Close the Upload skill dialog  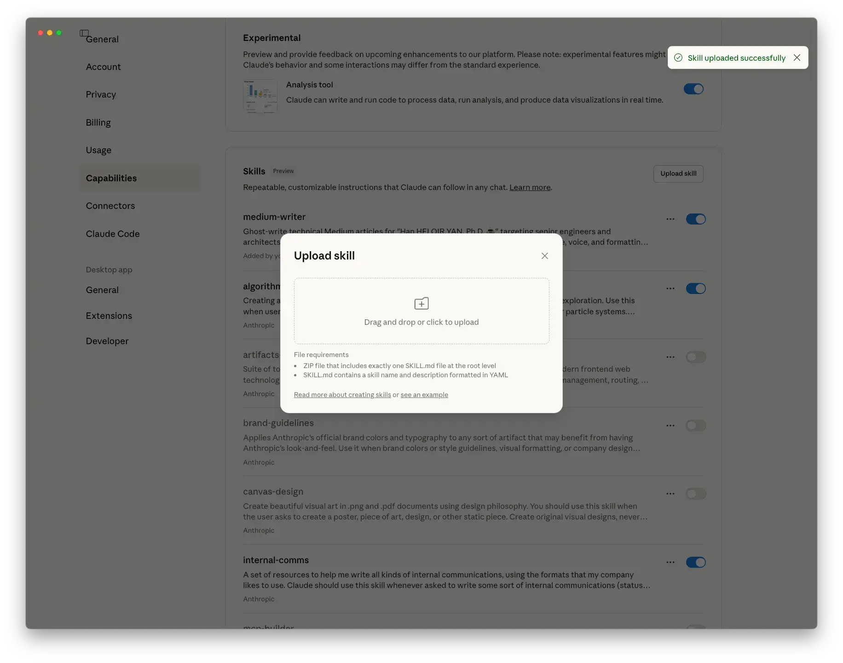(x=544, y=256)
